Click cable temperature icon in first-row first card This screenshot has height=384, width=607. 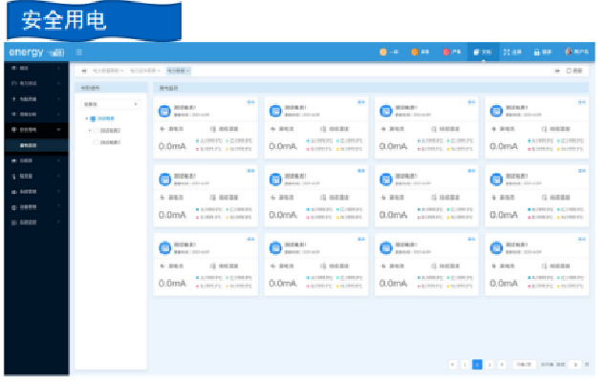pyautogui.click(x=213, y=129)
